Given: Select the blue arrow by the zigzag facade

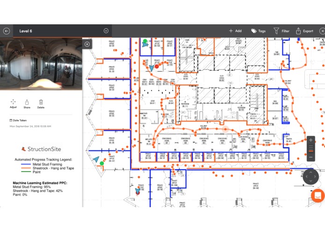Looking at the screenshot, I should [x=96, y=159].
